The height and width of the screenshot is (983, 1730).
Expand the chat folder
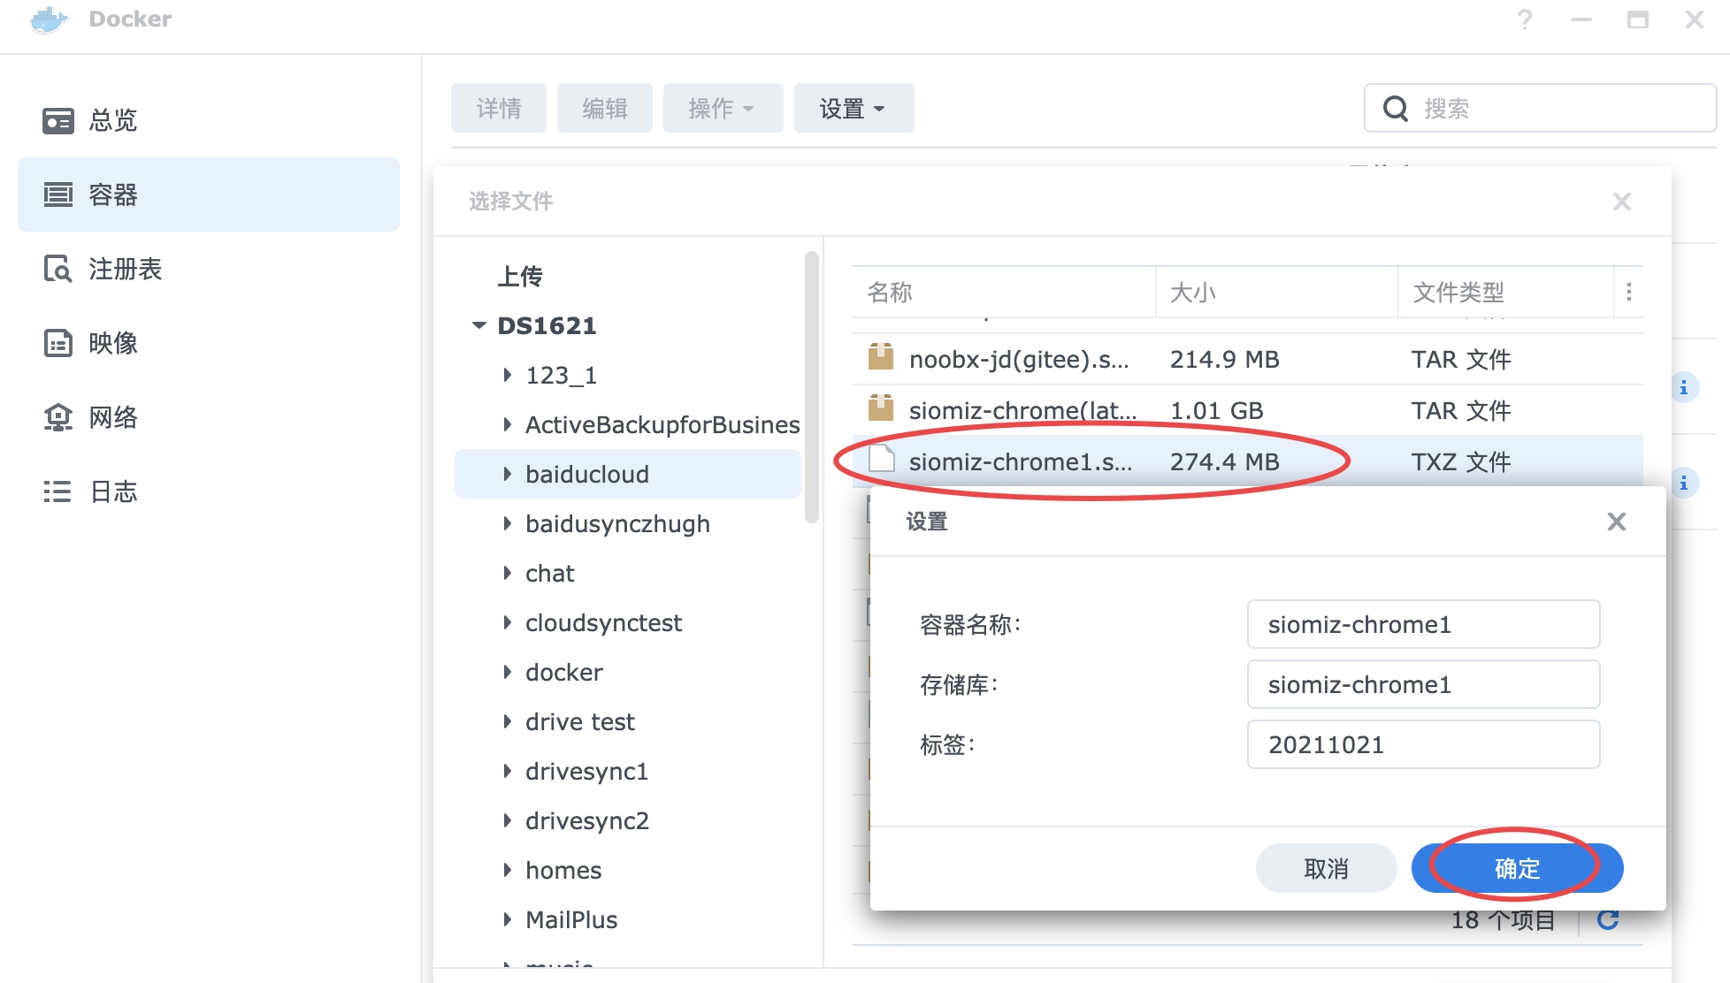pyautogui.click(x=507, y=573)
